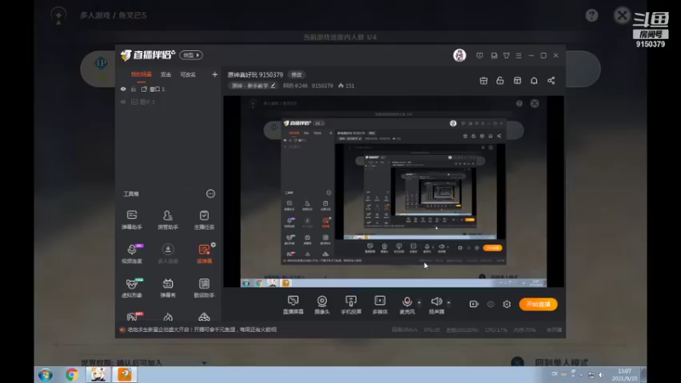Mute the speaker 扬声器
Screen dimensions: 681x383
pyautogui.click(x=437, y=305)
